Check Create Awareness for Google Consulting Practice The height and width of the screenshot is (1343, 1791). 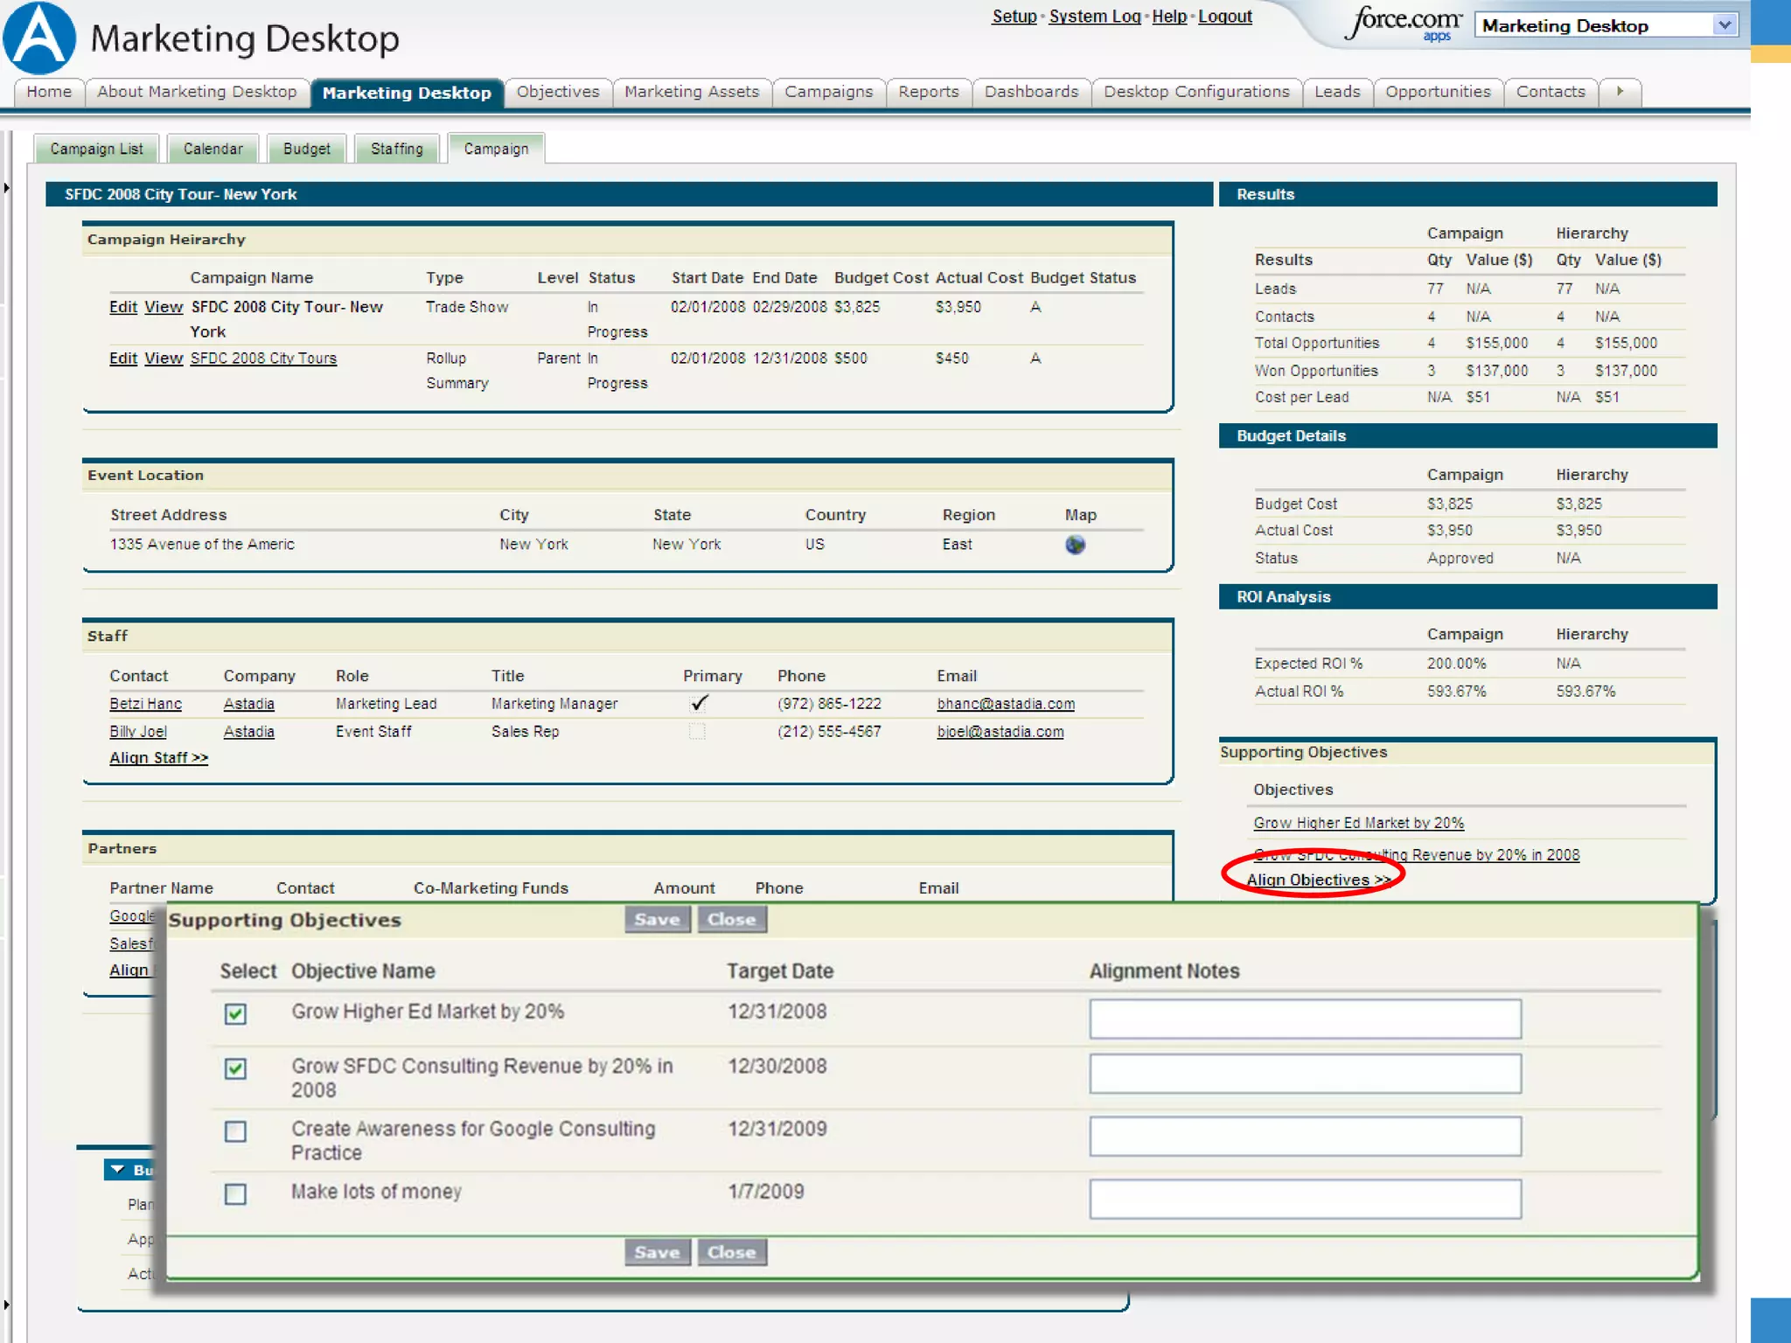[235, 1131]
